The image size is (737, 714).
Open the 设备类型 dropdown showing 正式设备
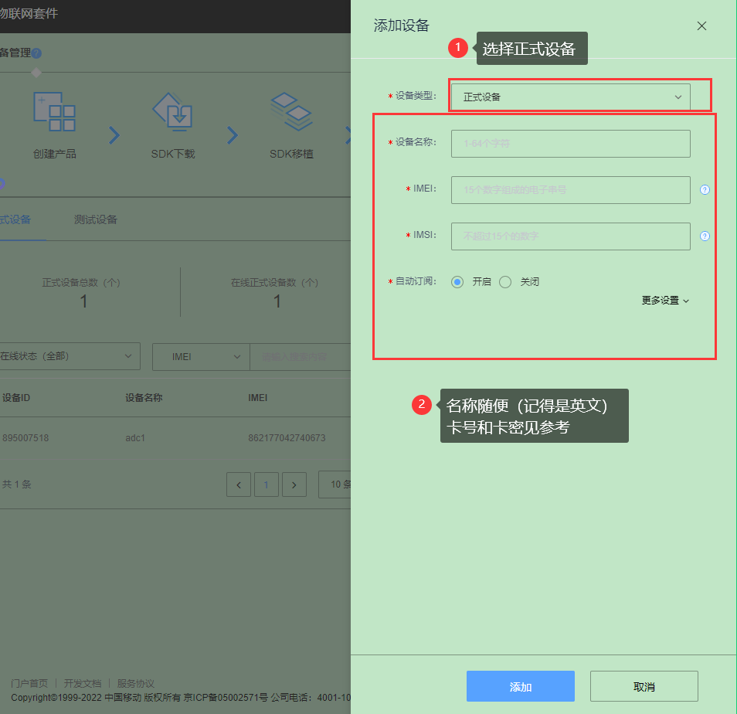[x=570, y=96]
